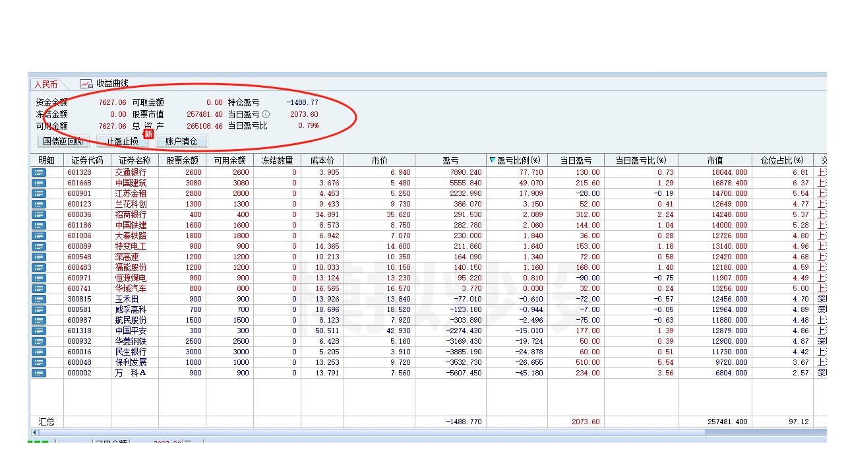Open the detail icon for 中国铁建
The height and width of the screenshot is (475, 844).
[x=39, y=225]
